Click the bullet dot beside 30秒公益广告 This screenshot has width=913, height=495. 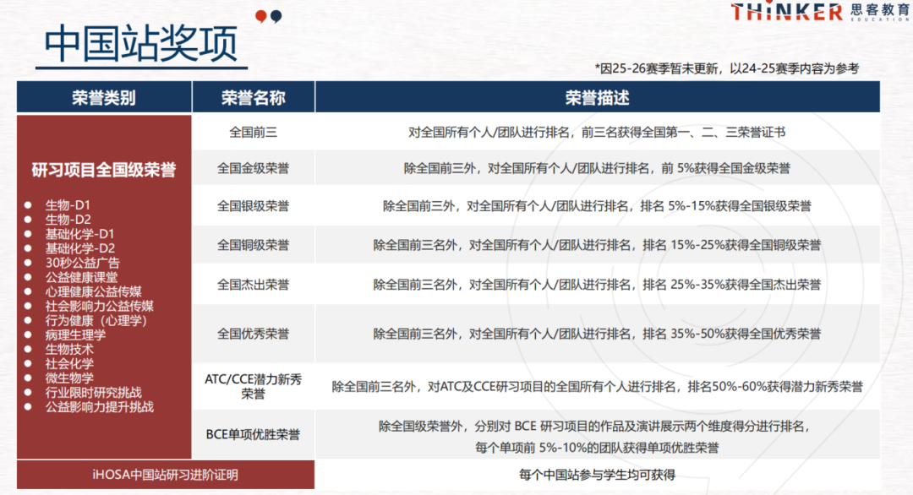[28, 263]
